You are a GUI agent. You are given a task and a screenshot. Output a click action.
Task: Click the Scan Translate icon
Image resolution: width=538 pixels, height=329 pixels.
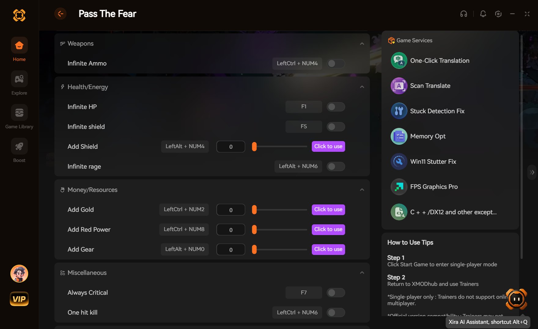pyautogui.click(x=399, y=86)
